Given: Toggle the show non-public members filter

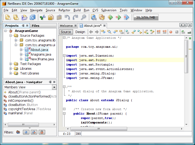Looking at the screenshot, I should pos(42,132).
